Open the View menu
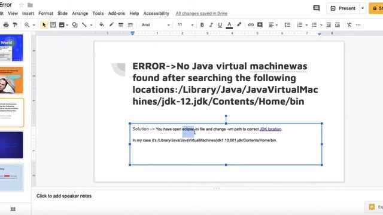This screenshot has height=215, width=383. pos(13,13)
